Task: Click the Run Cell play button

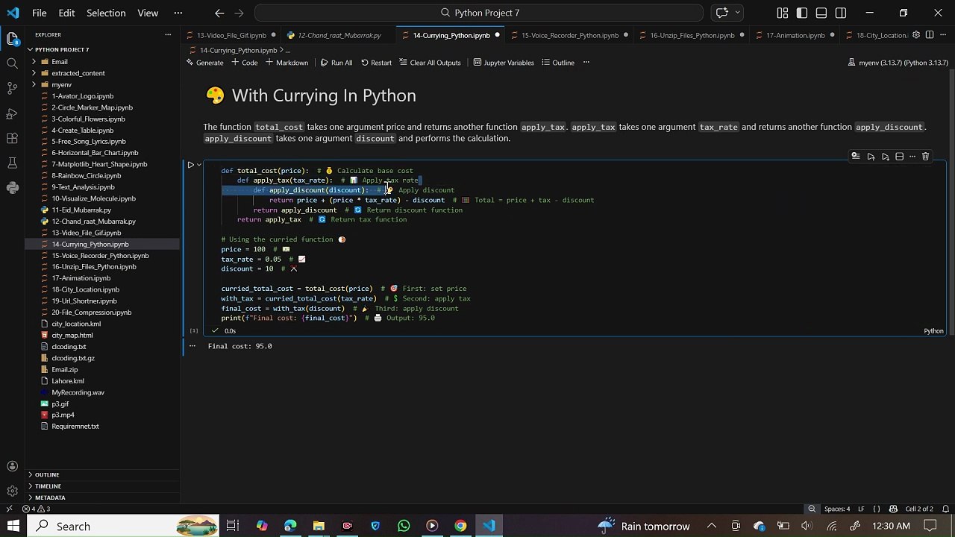Action: tap(190, 165)
